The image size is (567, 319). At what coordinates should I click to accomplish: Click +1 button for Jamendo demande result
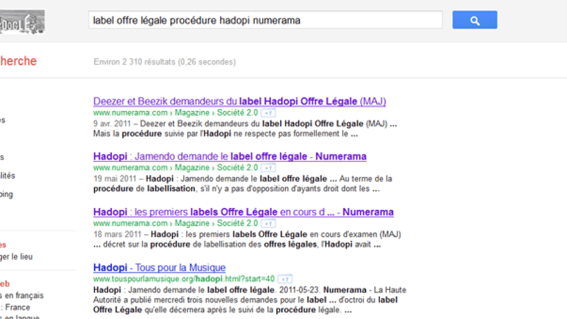[x=268, y=168]
